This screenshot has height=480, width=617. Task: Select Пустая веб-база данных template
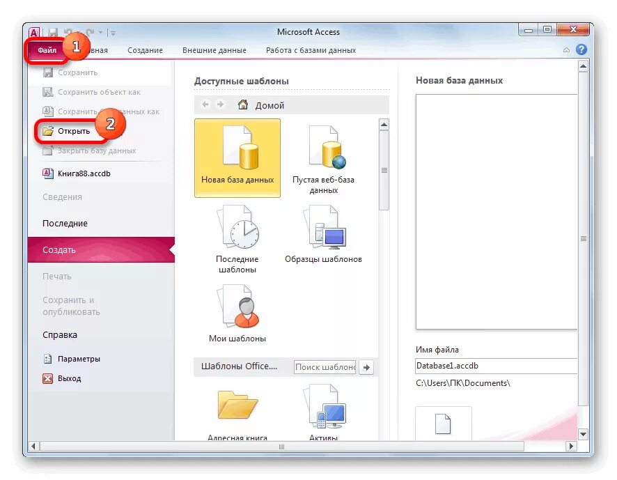coord(323,158)
